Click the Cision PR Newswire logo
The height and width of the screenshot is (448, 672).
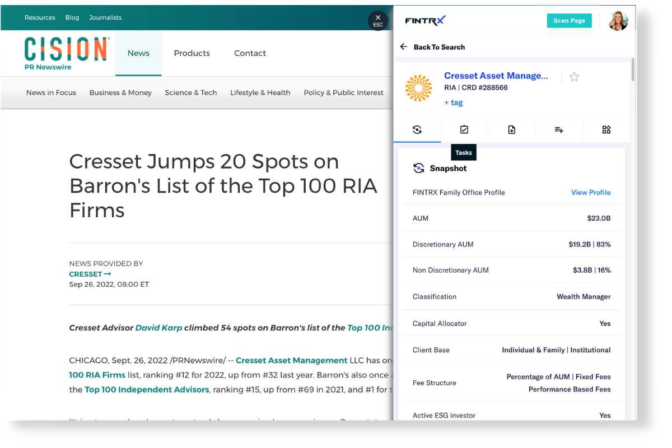click(67, 53)
